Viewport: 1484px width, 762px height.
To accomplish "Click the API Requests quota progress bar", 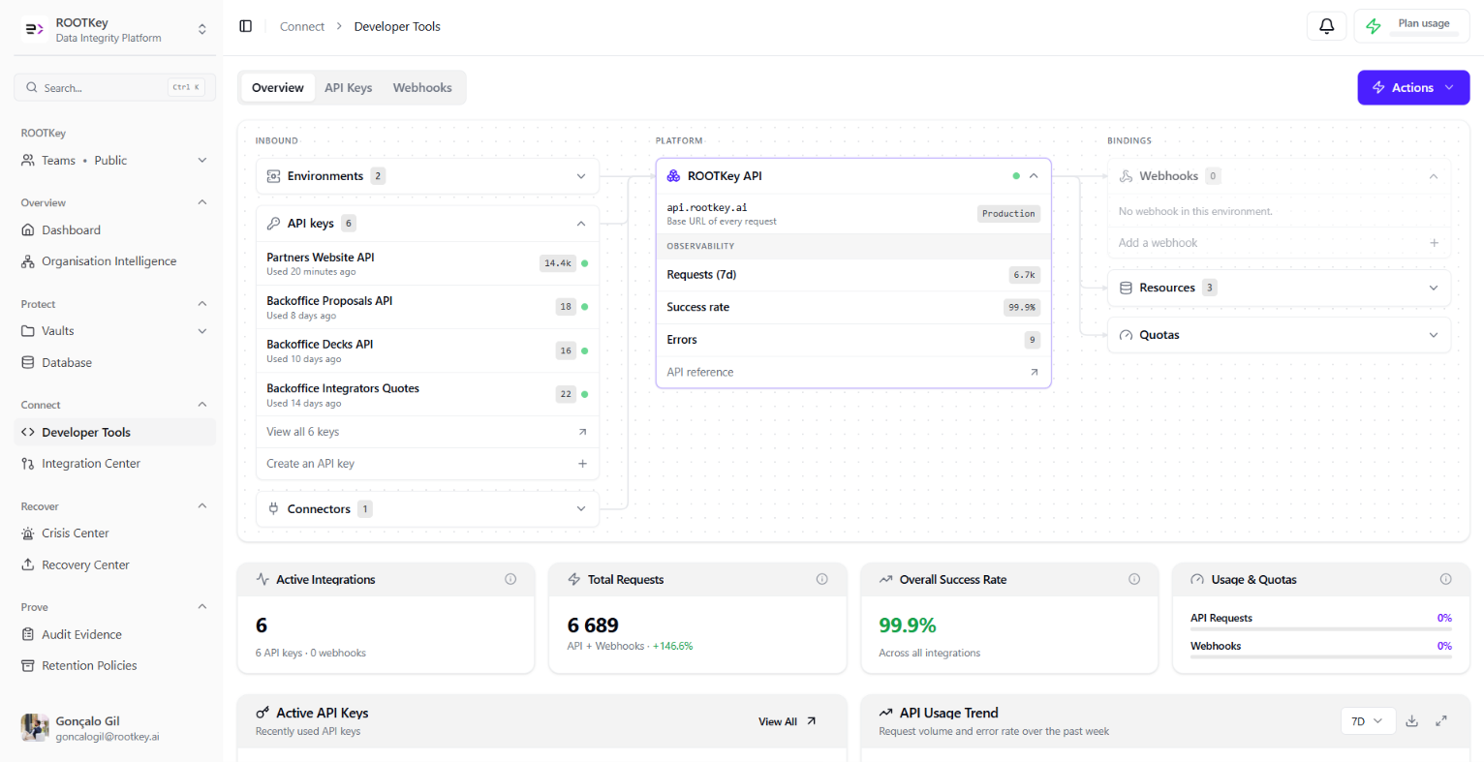I will click(1320, 629).
